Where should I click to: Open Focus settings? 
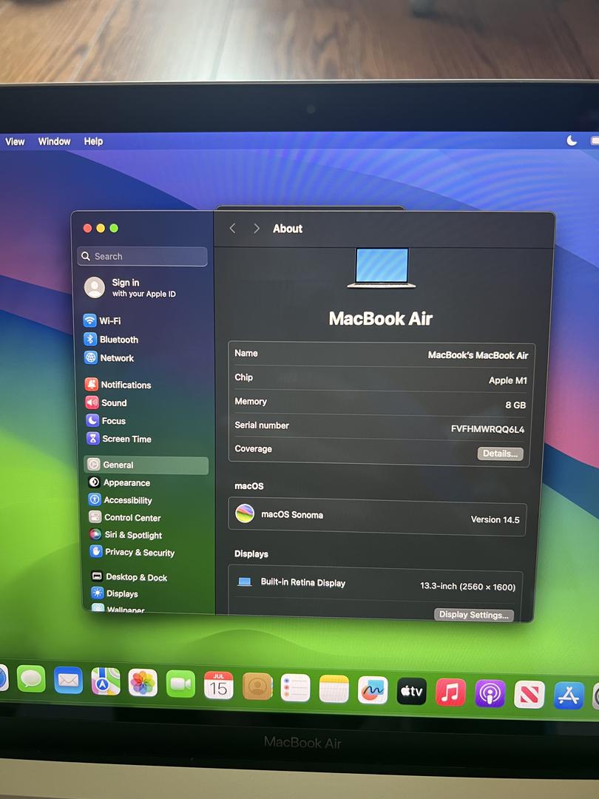tap(106, 420)
